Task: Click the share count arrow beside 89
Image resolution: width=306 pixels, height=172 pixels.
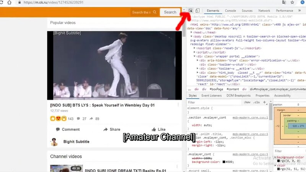Action: [91, 118]
